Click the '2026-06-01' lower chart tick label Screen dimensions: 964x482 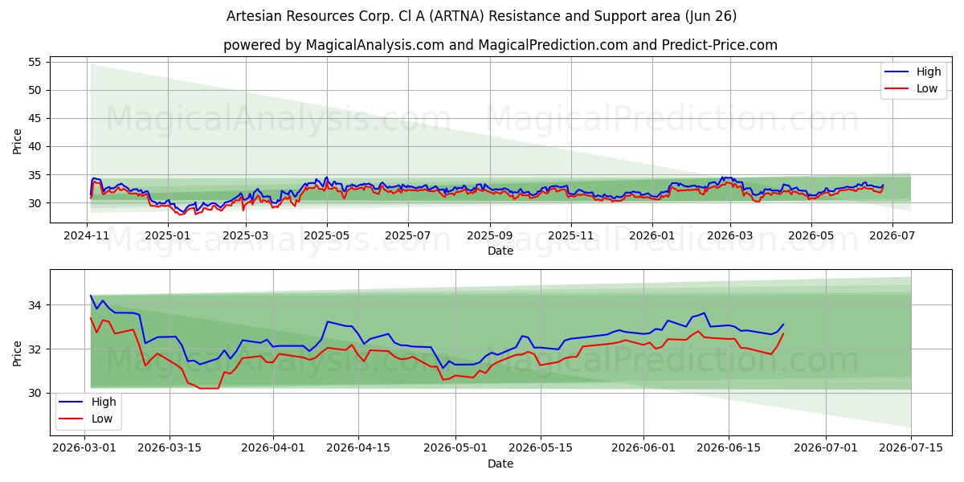click(643, 448)
